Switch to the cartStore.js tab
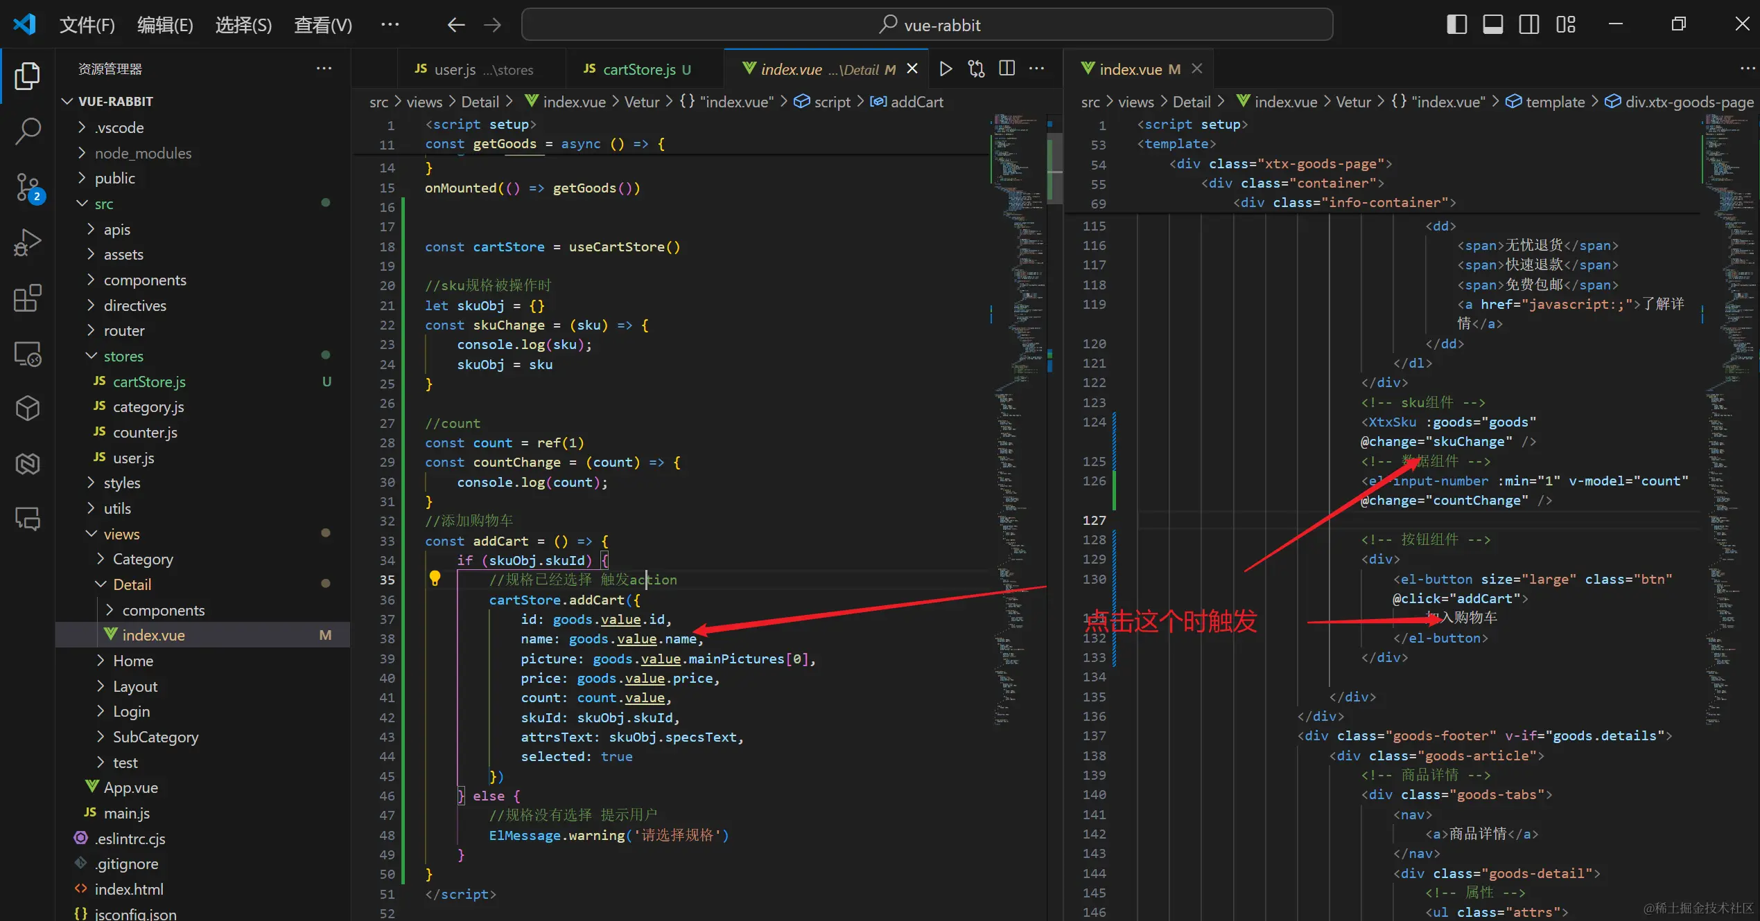 point(638,69)
